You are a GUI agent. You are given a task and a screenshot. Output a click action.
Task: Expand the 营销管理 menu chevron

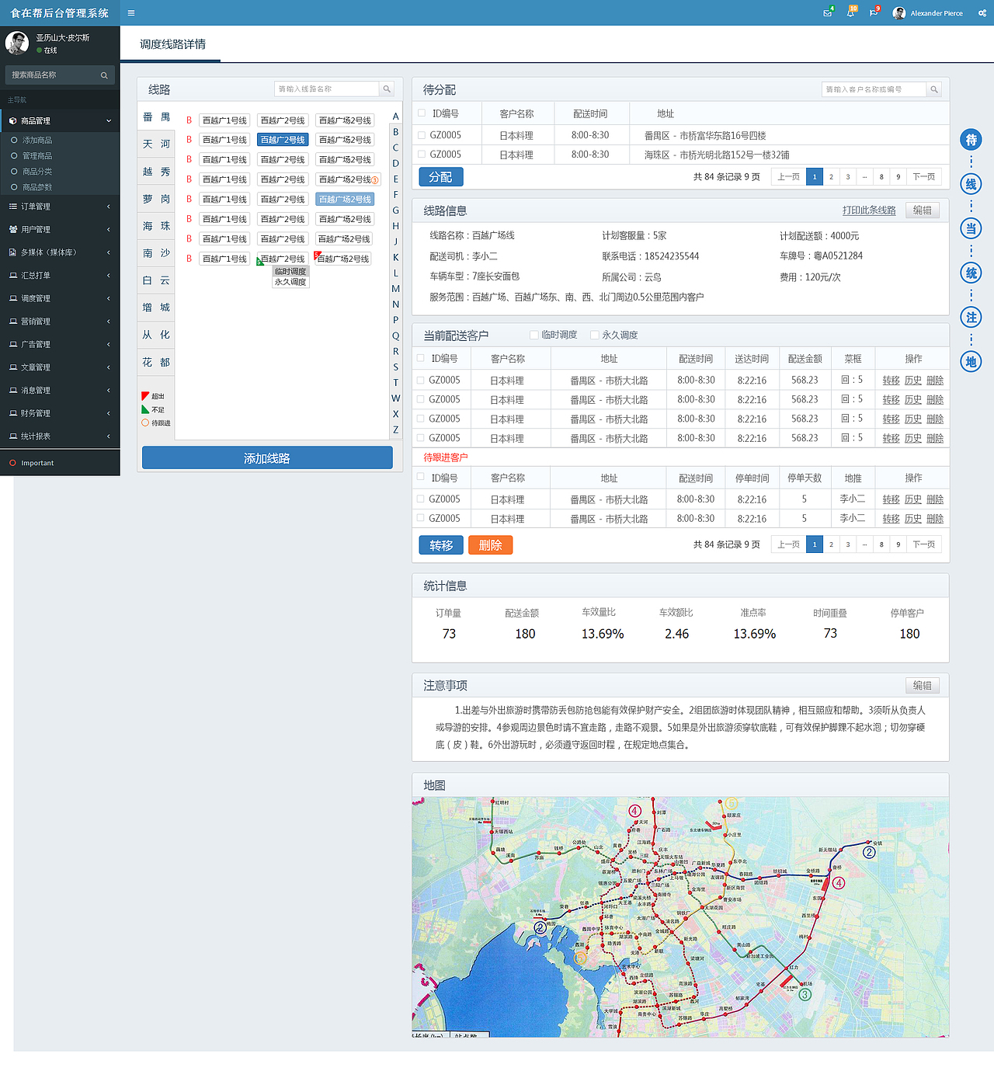coord(109,322)
